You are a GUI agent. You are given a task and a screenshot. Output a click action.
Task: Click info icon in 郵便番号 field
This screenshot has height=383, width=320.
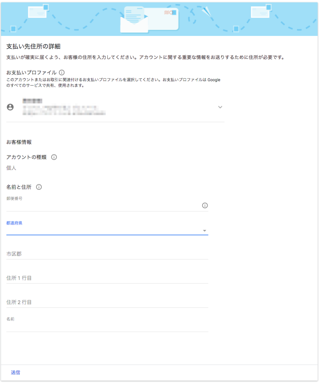205,205
